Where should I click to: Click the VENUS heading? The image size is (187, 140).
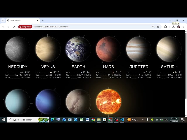click(x=48, y=67)
